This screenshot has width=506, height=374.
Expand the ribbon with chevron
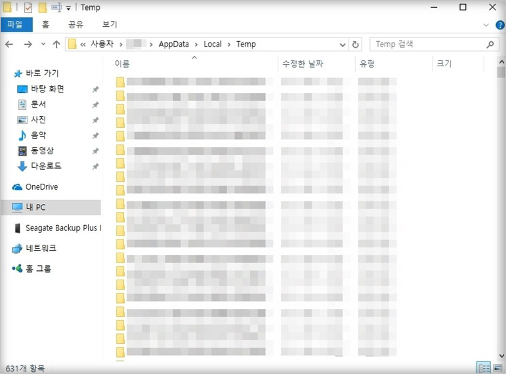tap(486, 25)
